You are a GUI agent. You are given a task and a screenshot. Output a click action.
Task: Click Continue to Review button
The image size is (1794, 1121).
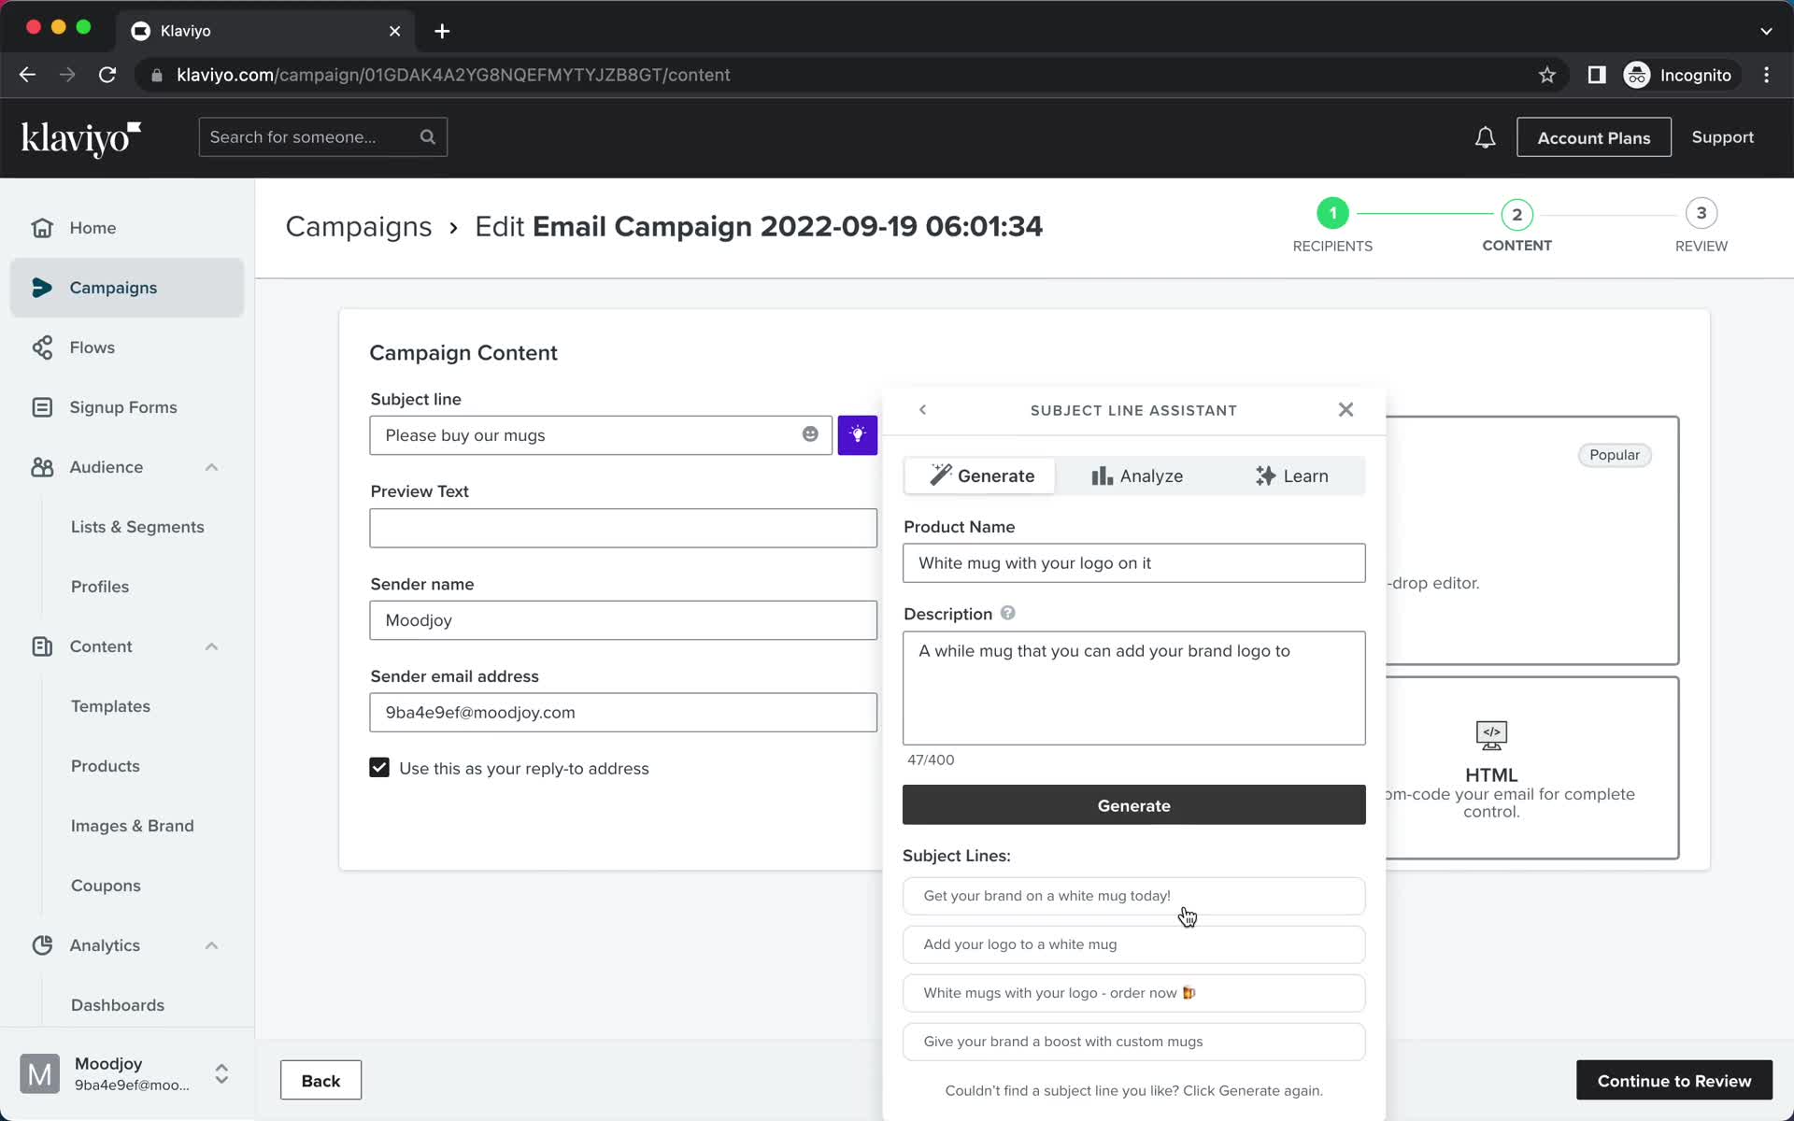coord(1675,1081)
